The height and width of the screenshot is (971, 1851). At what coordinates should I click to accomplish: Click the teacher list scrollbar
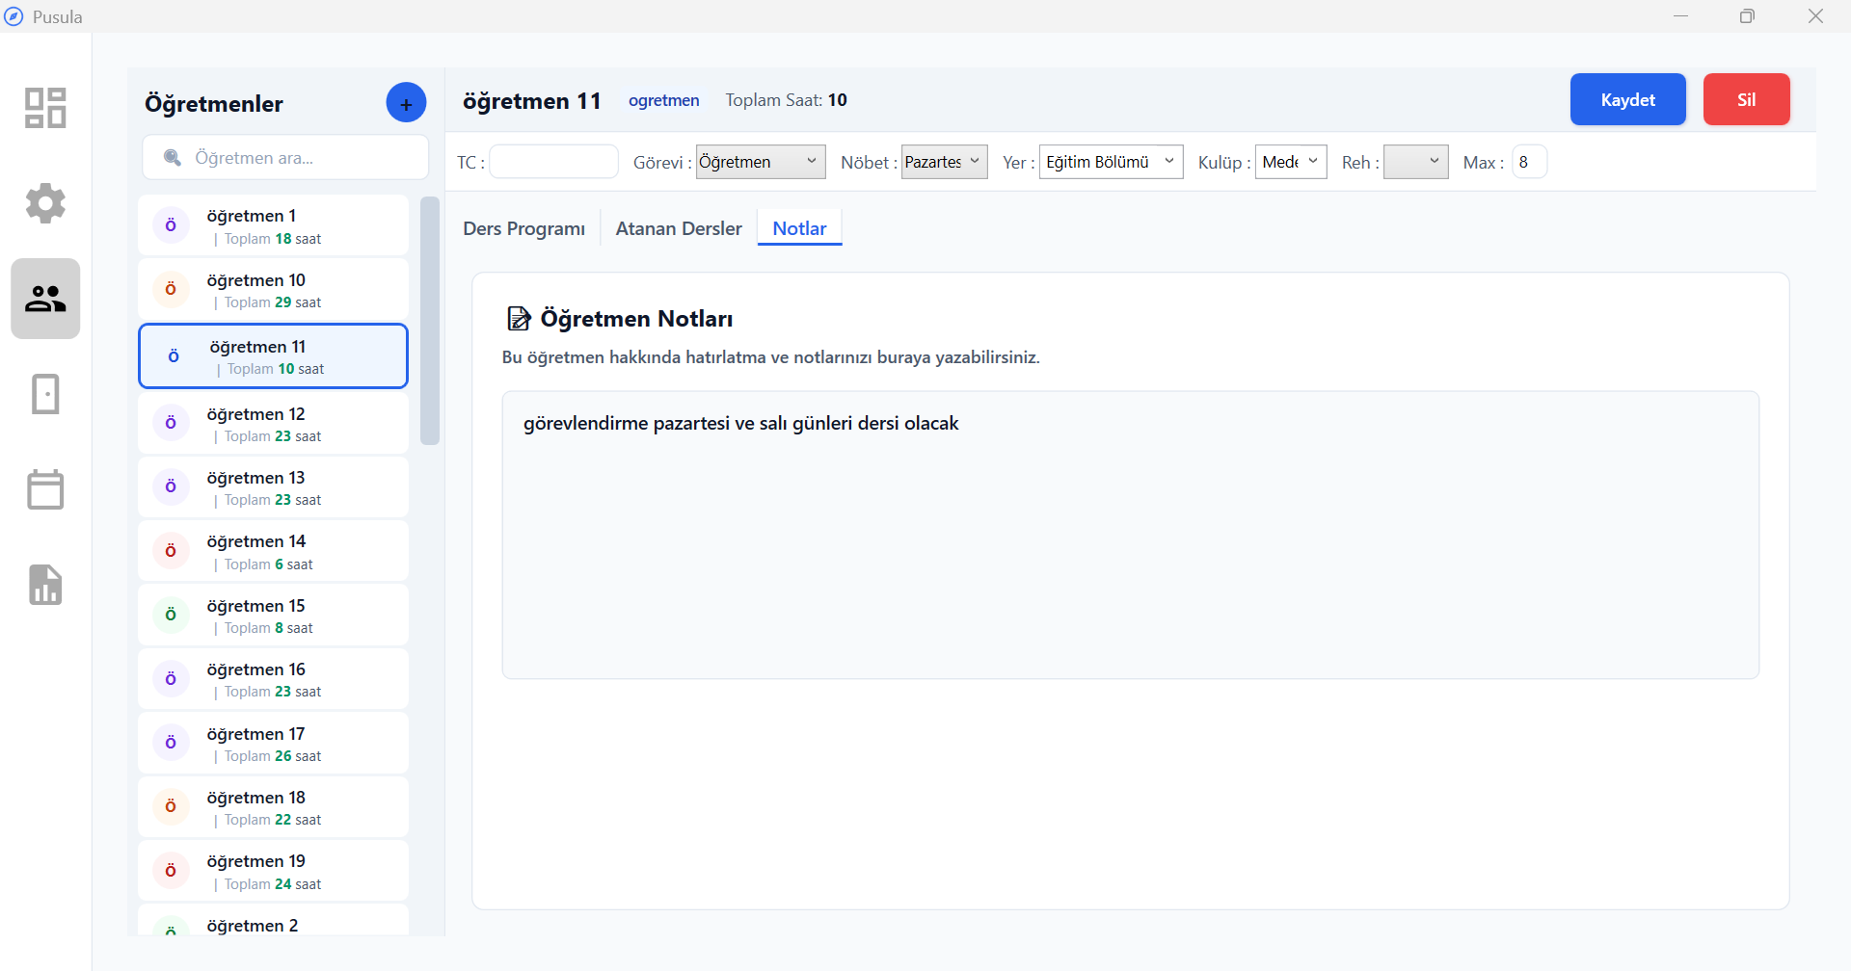pos(430,321)
